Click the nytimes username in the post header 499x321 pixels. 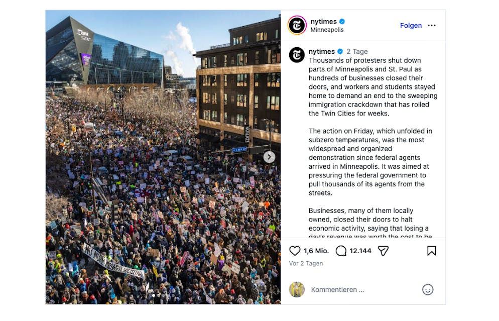pos(324,21)
